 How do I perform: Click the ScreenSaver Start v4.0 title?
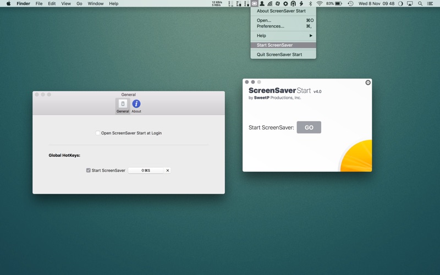tap(285, 91)
